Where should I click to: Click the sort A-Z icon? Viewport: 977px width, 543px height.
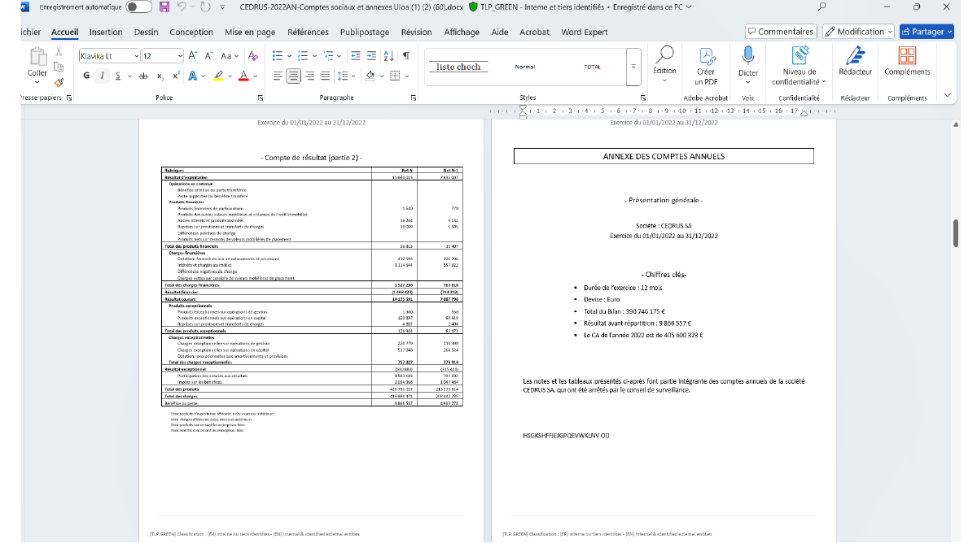[388, 56]
